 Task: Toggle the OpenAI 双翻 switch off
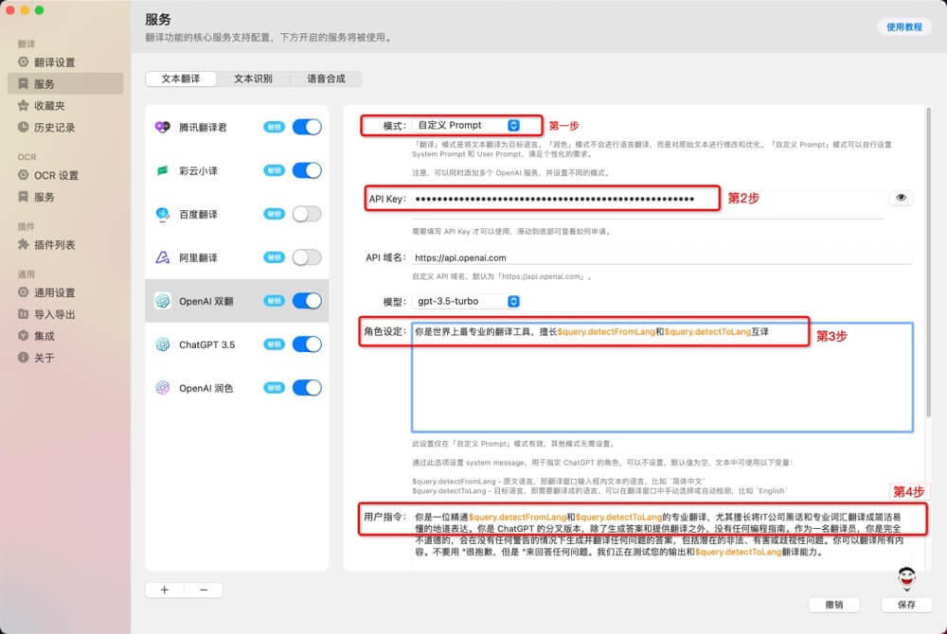(x=307, y=301)
